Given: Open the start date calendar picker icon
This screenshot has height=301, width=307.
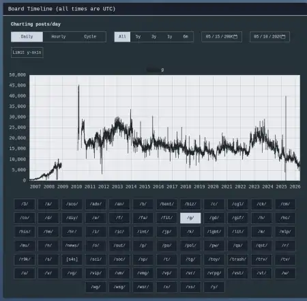Looking at the screenshot, I should [x=235, y=37].
